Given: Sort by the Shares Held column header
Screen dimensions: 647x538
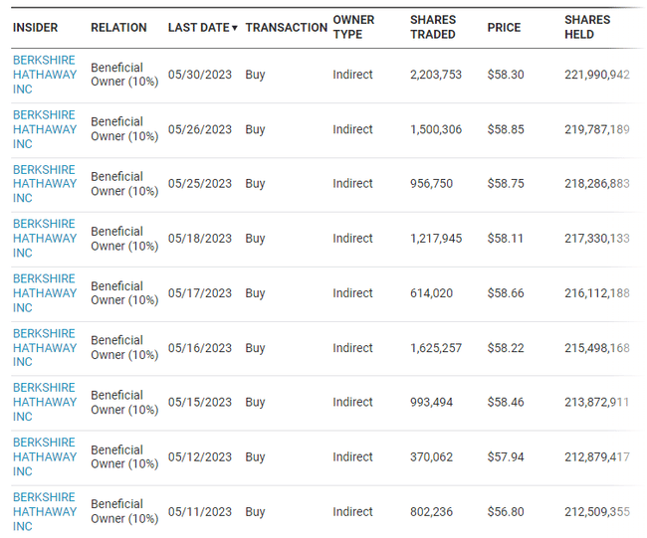Looking at the screenshot, I should [x=587, y=27].
